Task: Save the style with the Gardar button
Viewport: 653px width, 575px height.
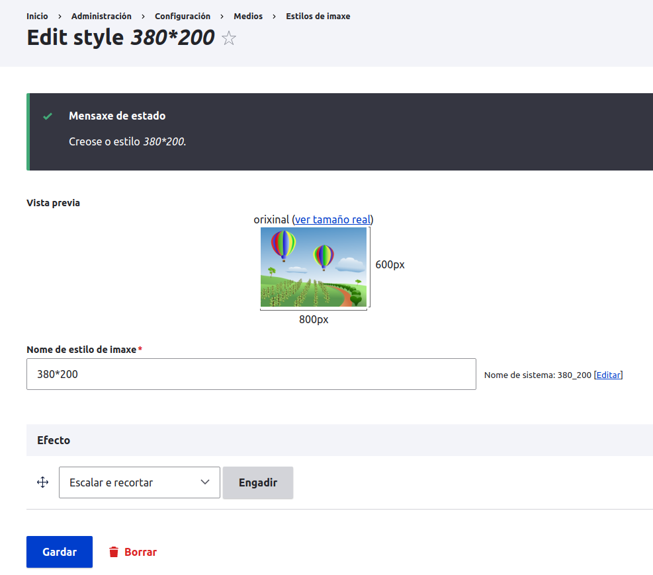Action: (60, 552)
